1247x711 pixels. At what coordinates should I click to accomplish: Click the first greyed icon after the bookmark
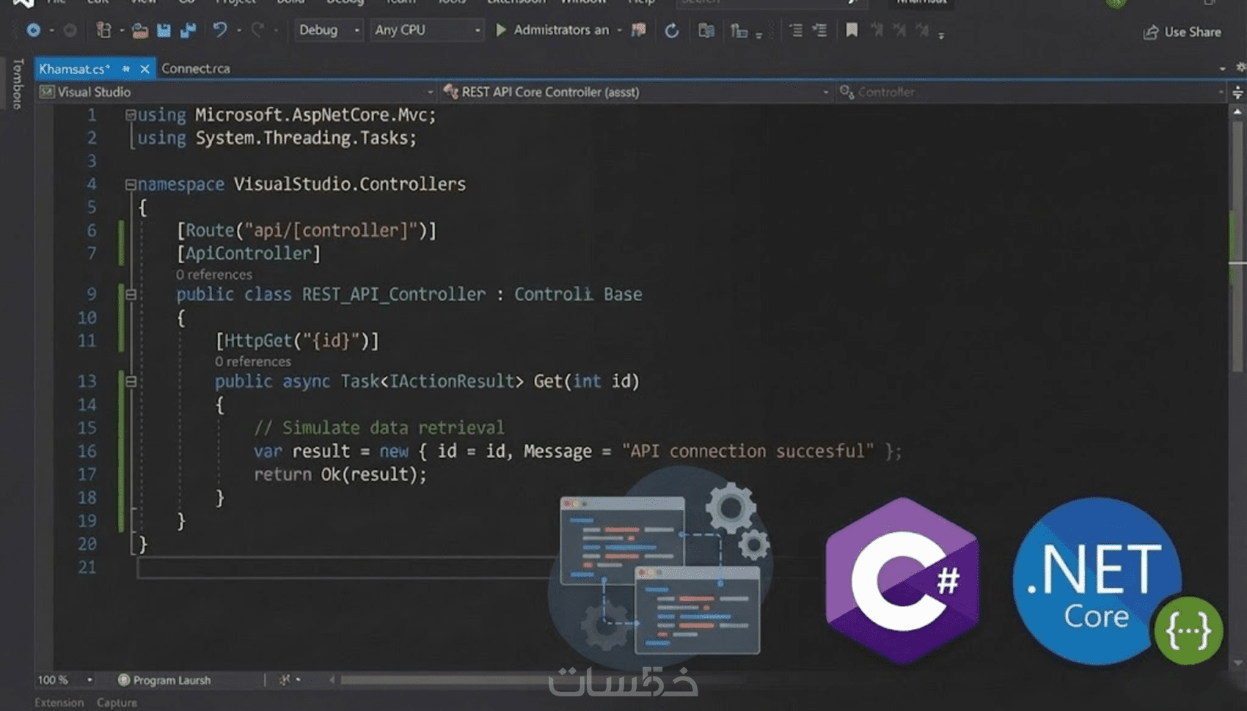(877, 30)
